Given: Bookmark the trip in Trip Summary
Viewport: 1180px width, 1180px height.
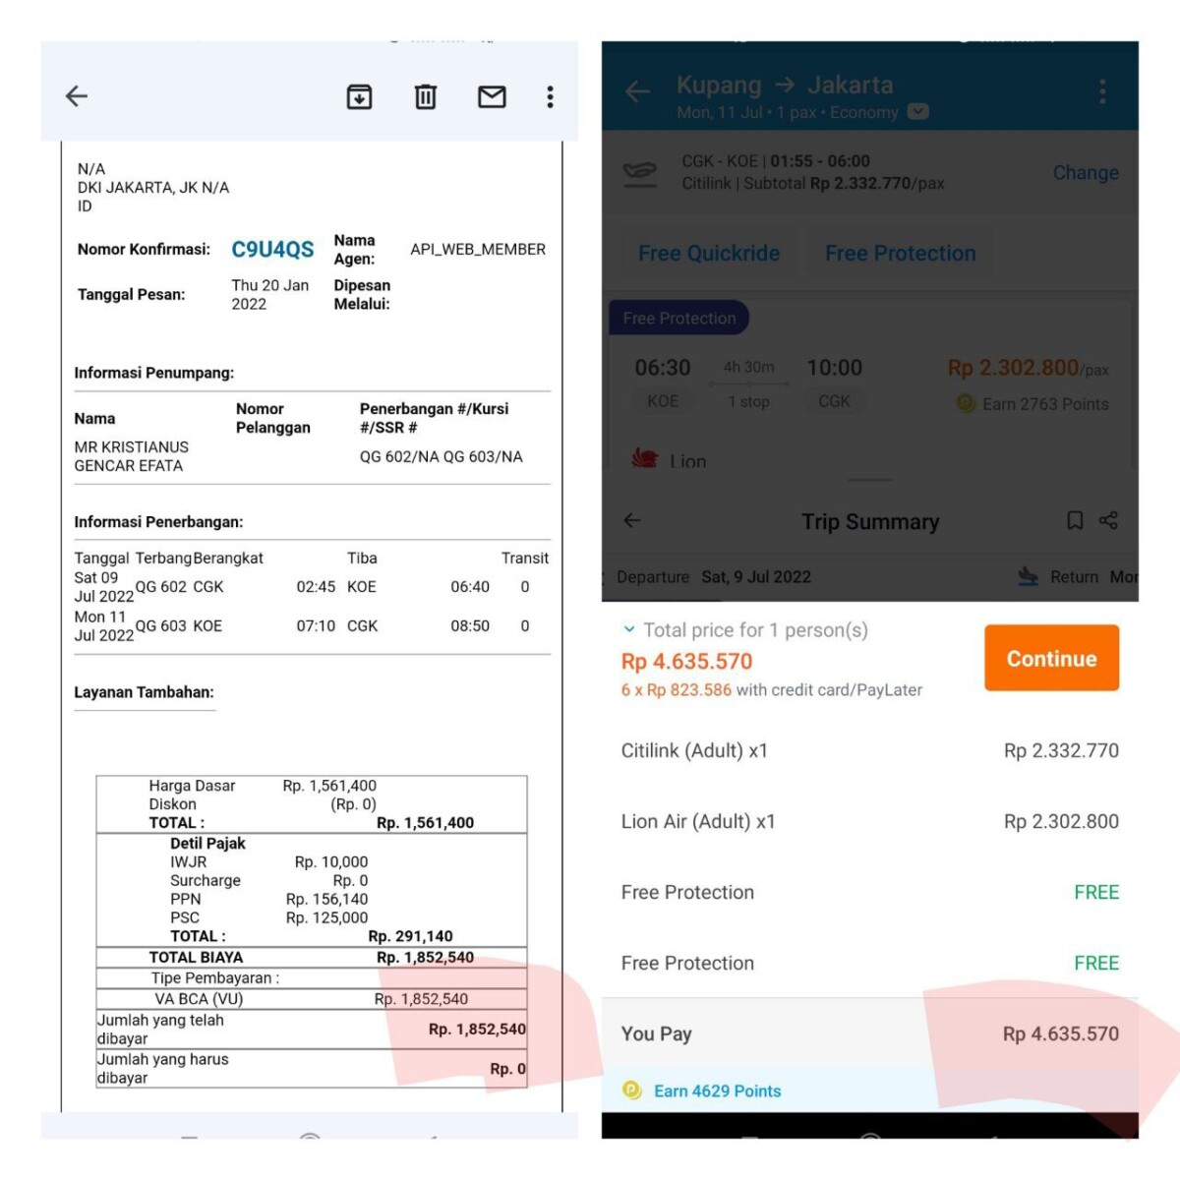Looking at the screenshot, I should 1075,520.
